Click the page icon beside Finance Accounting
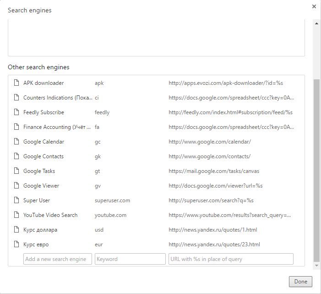The height and width of the screenshot is (294, 321). click(16, 127)
